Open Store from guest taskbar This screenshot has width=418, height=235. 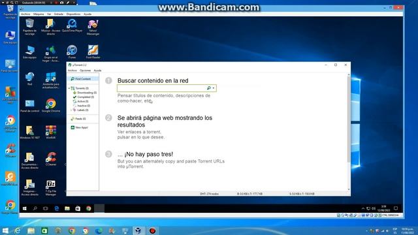78,208
